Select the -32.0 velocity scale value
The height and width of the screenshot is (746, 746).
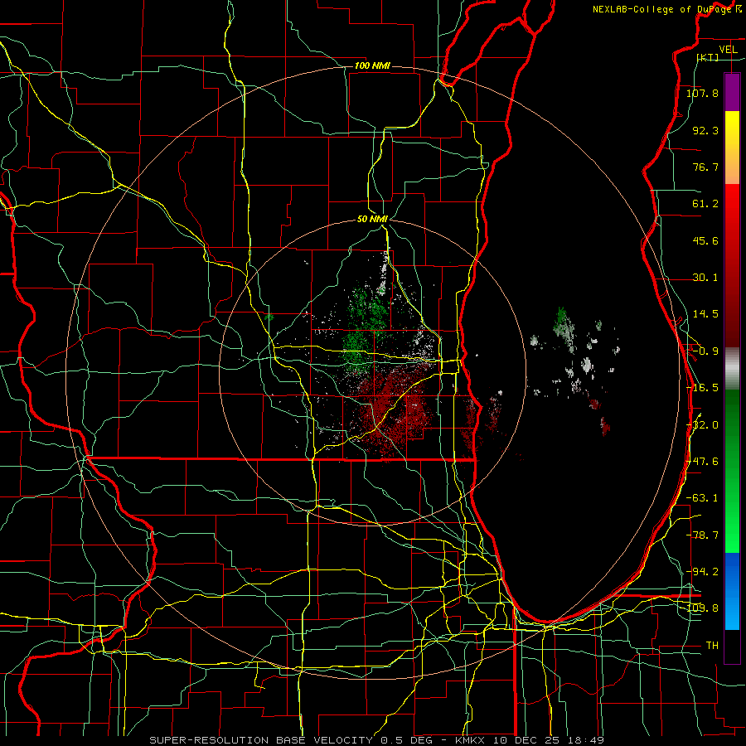click(x=702, y=425)
